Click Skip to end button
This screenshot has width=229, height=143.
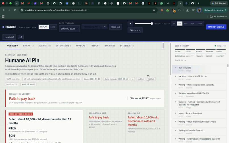tap(135, 30)
